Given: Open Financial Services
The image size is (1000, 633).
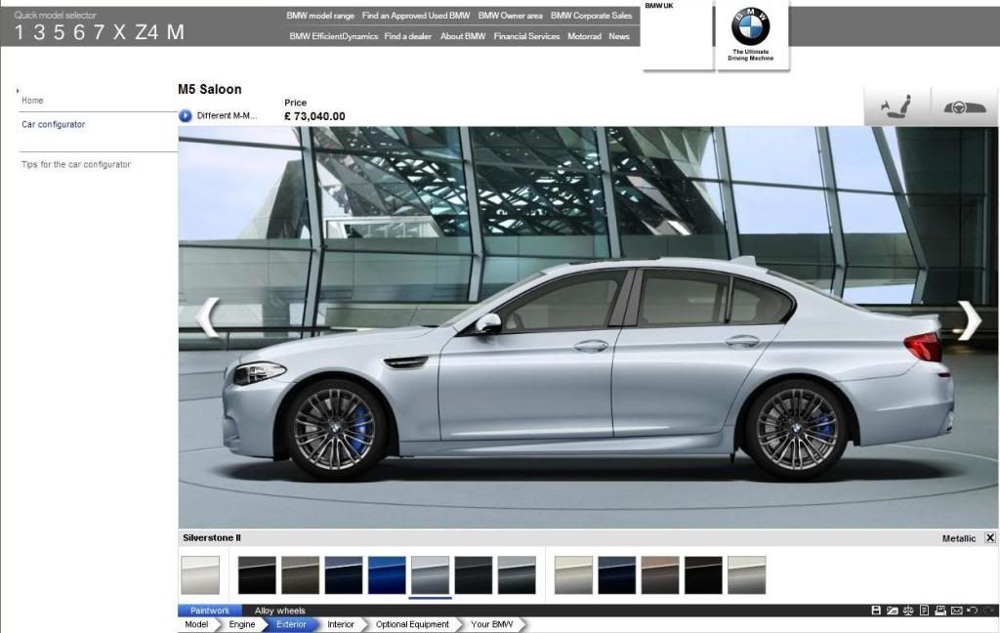Looking at the screenshot, I should 526,36.
